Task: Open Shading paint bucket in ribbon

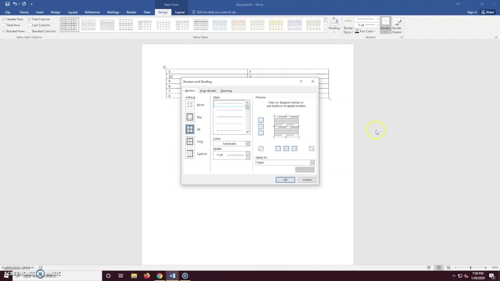Action: pyautogui.click(x=334, y=24)
